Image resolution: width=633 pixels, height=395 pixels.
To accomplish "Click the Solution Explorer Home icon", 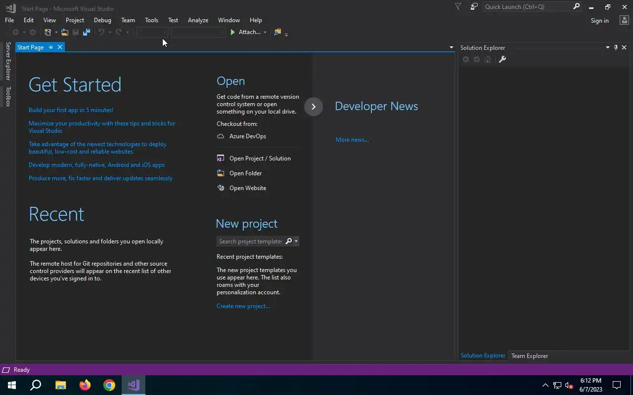I will tap(488, 59).
